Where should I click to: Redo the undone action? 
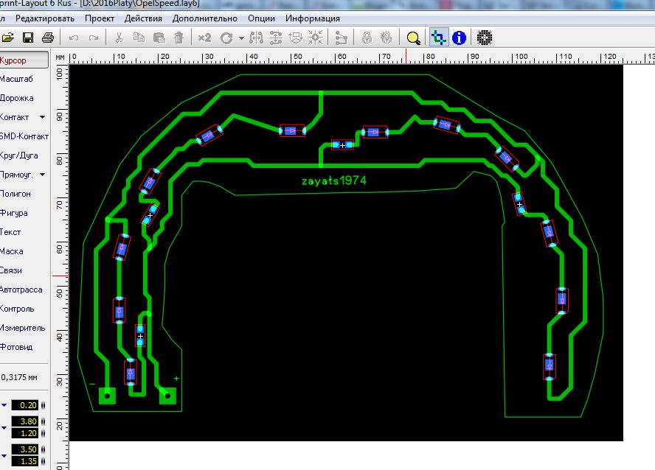[x=94, y=38]
